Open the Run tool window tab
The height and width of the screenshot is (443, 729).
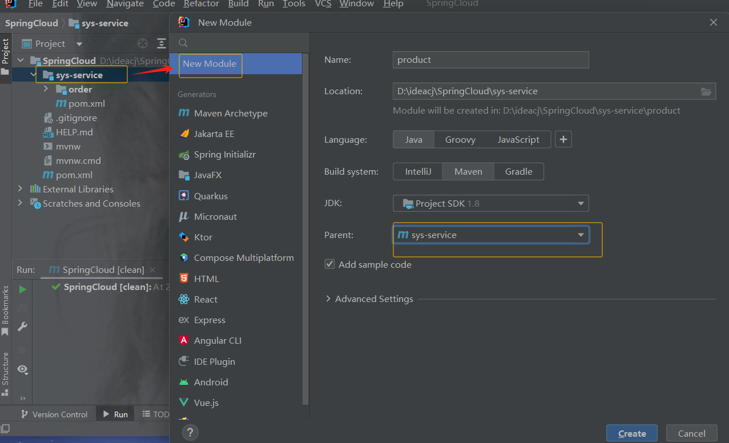pyautogui.click(x=115, y=414)
